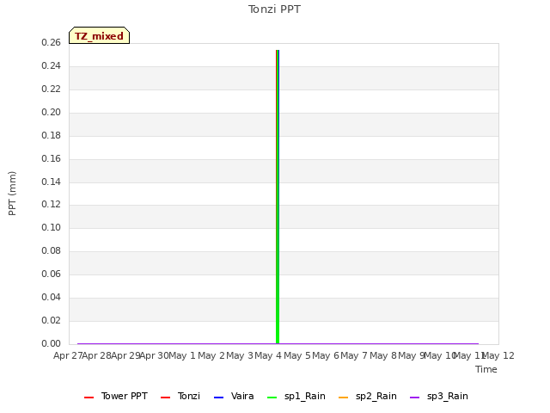This screenshot has width=550, height=413.
Task: Click the May 12 x-axis tick label
Action: click(x=498, y=355)
